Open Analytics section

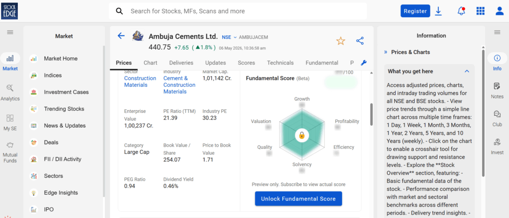pos(10,92)
